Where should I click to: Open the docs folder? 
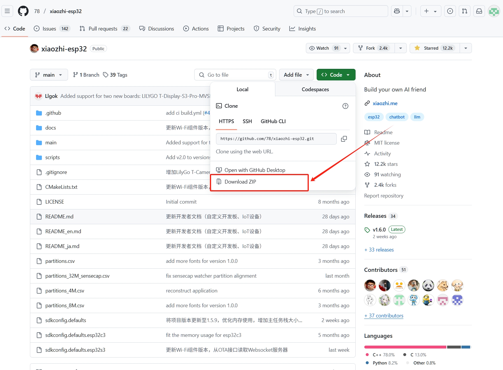51,128
